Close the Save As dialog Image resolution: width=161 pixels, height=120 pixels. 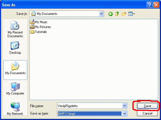[x=156, y=5]
